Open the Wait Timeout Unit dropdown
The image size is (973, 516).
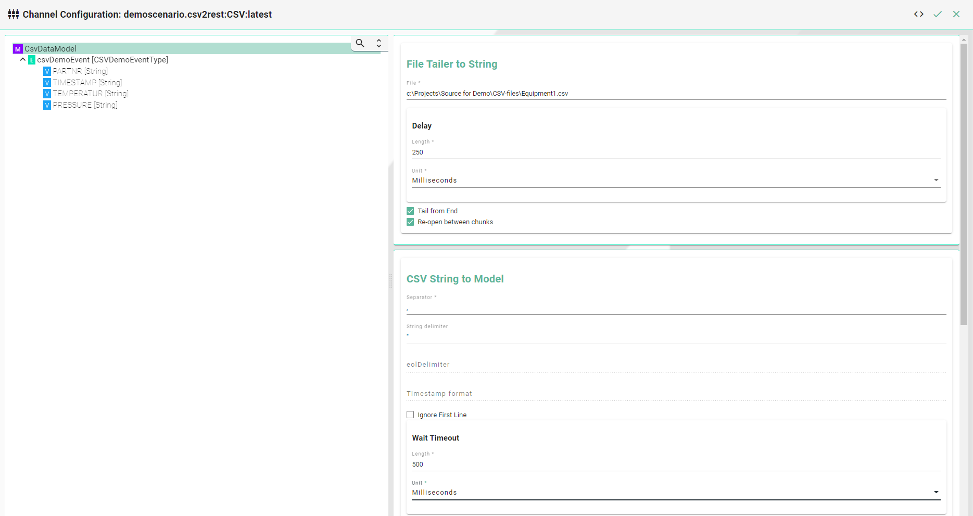pyautogui.click(x=676, y=493)
